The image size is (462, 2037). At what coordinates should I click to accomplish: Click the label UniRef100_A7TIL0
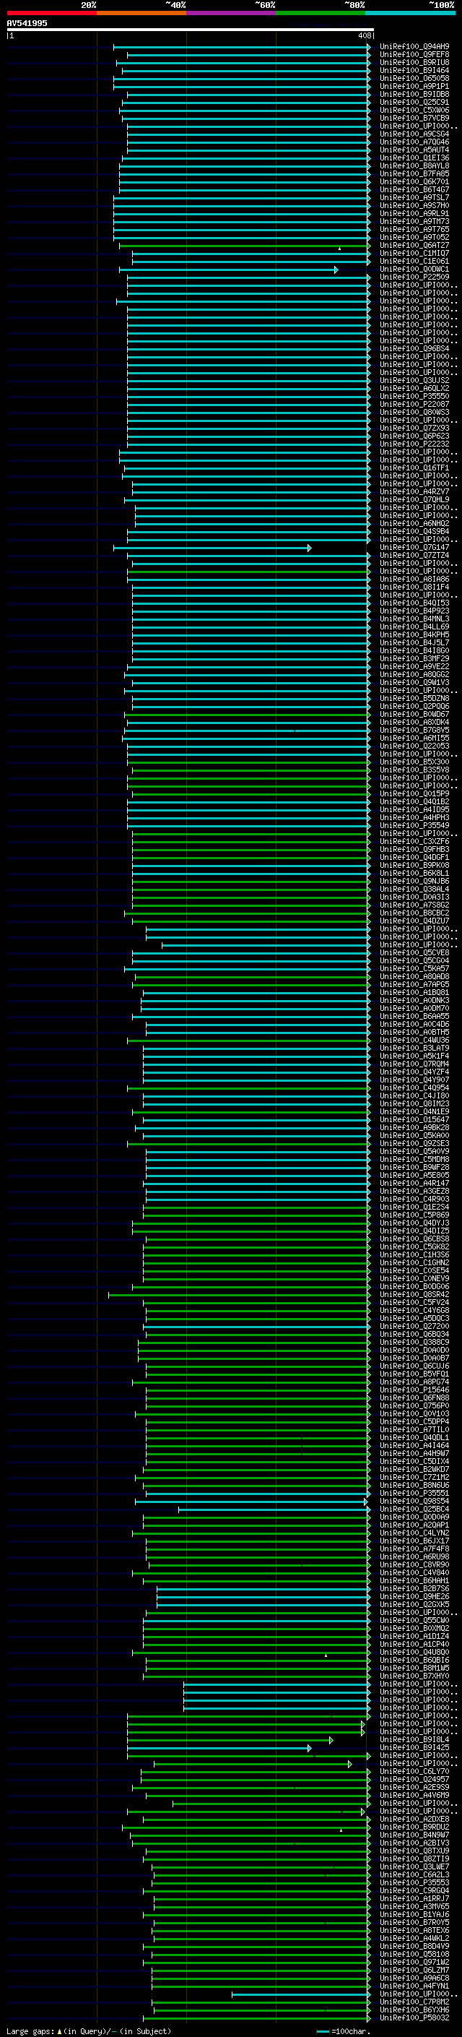414,1430
